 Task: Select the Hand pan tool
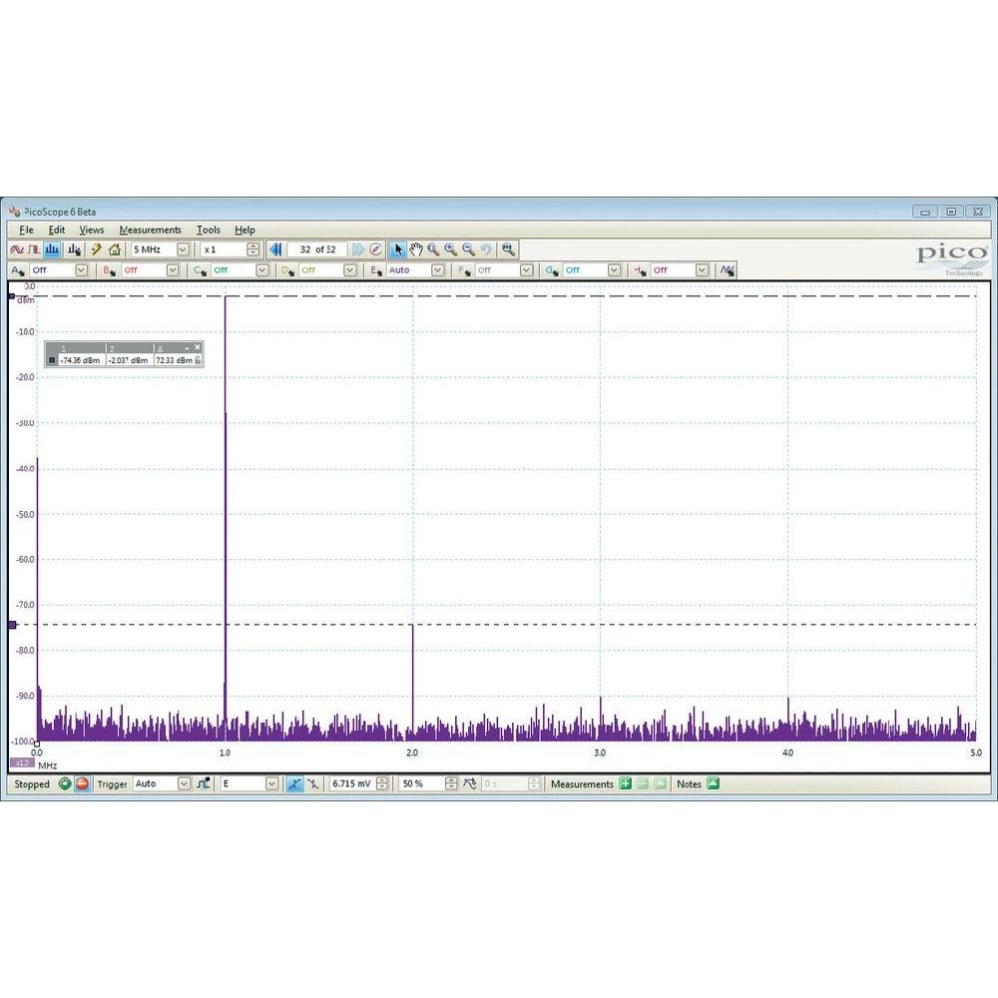(x=416, y=249)
